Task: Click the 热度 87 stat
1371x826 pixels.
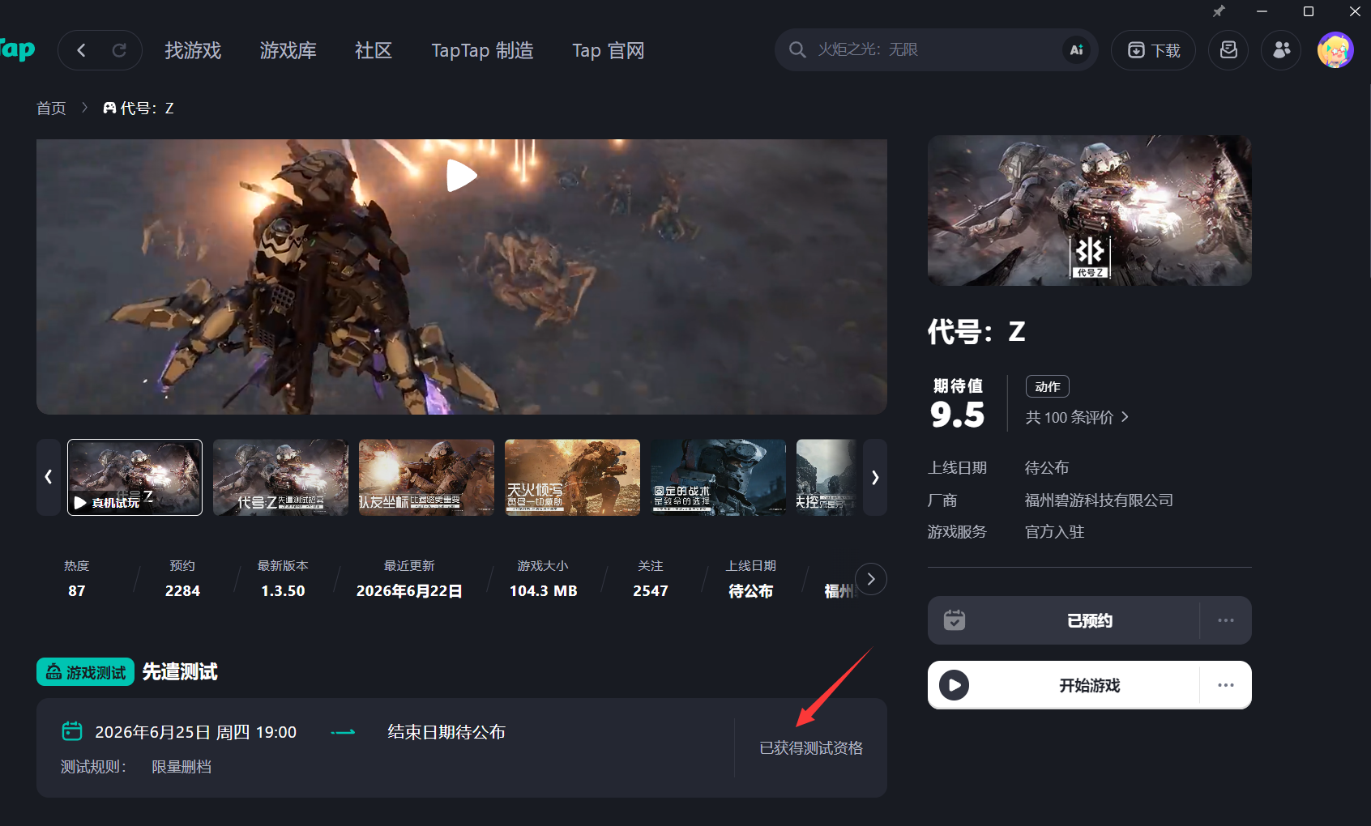Action: pos(77,579)
